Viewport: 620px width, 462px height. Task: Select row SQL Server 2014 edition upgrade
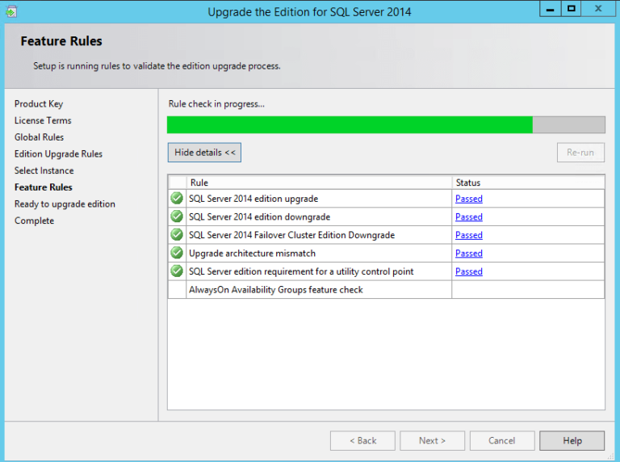tap(386, 198)
